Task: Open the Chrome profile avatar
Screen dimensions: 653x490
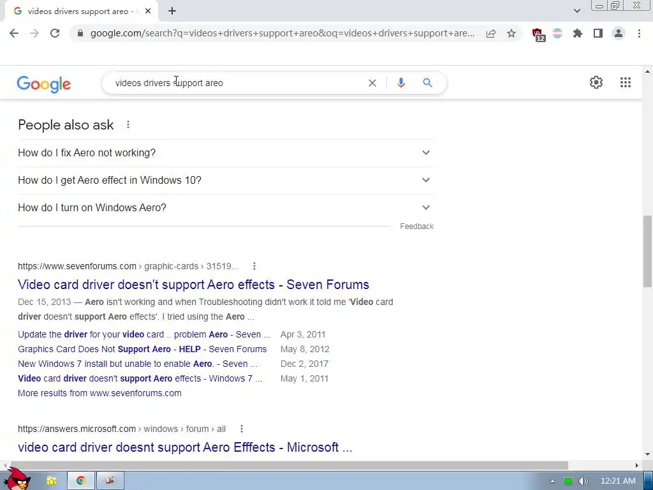Action: 619,33
